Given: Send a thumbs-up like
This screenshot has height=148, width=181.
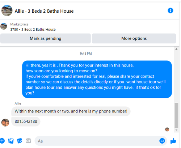Looking at the screenshot, I should [173, 141].
